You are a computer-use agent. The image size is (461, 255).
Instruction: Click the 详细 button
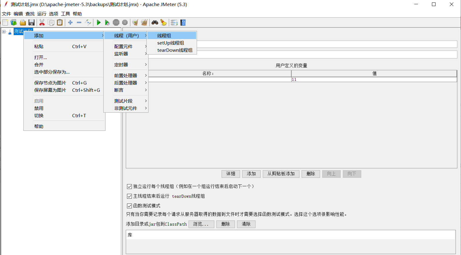tap(231, 174)
